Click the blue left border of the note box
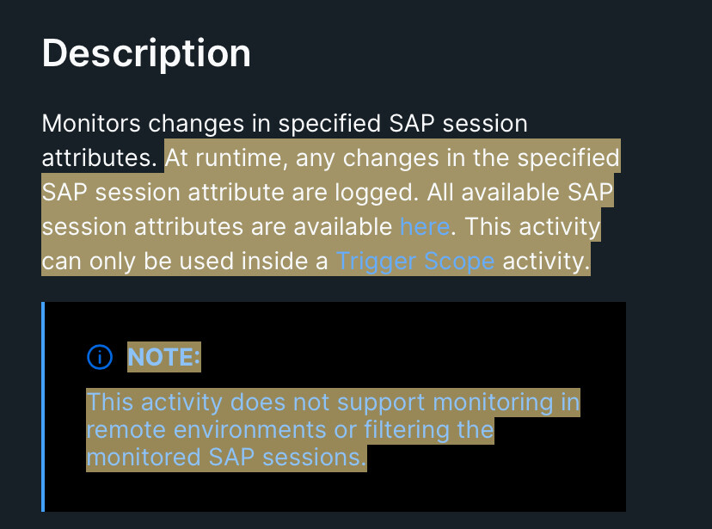The image size is (712, 529). (43, 406)
